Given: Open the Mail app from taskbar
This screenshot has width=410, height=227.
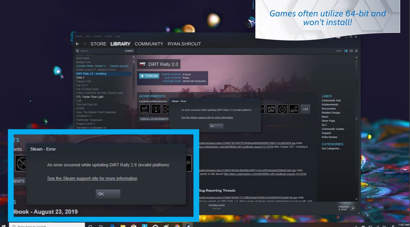Looking at the screenshot, I should tap(155, 225).
